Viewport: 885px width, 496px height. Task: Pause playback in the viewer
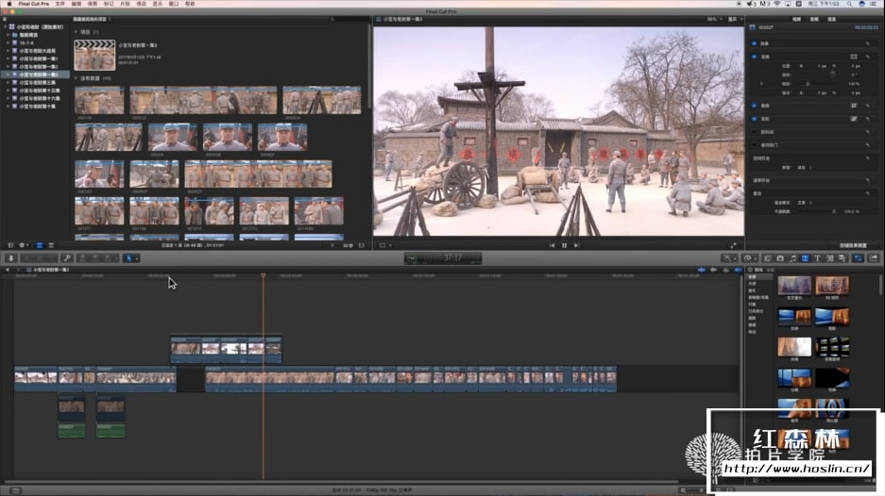[565, 246]
